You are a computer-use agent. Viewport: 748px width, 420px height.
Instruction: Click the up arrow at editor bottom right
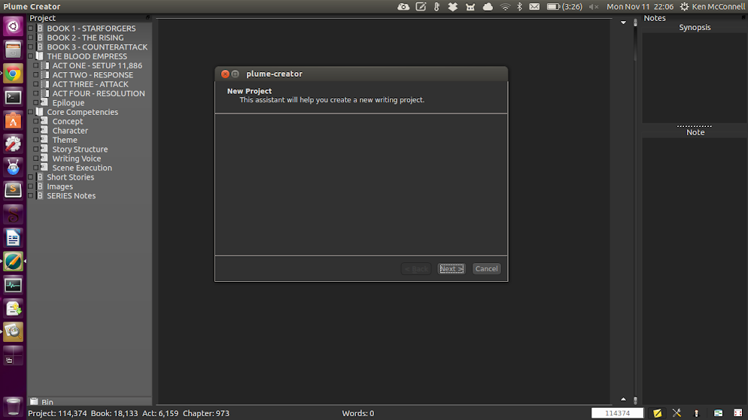(623, 400)
